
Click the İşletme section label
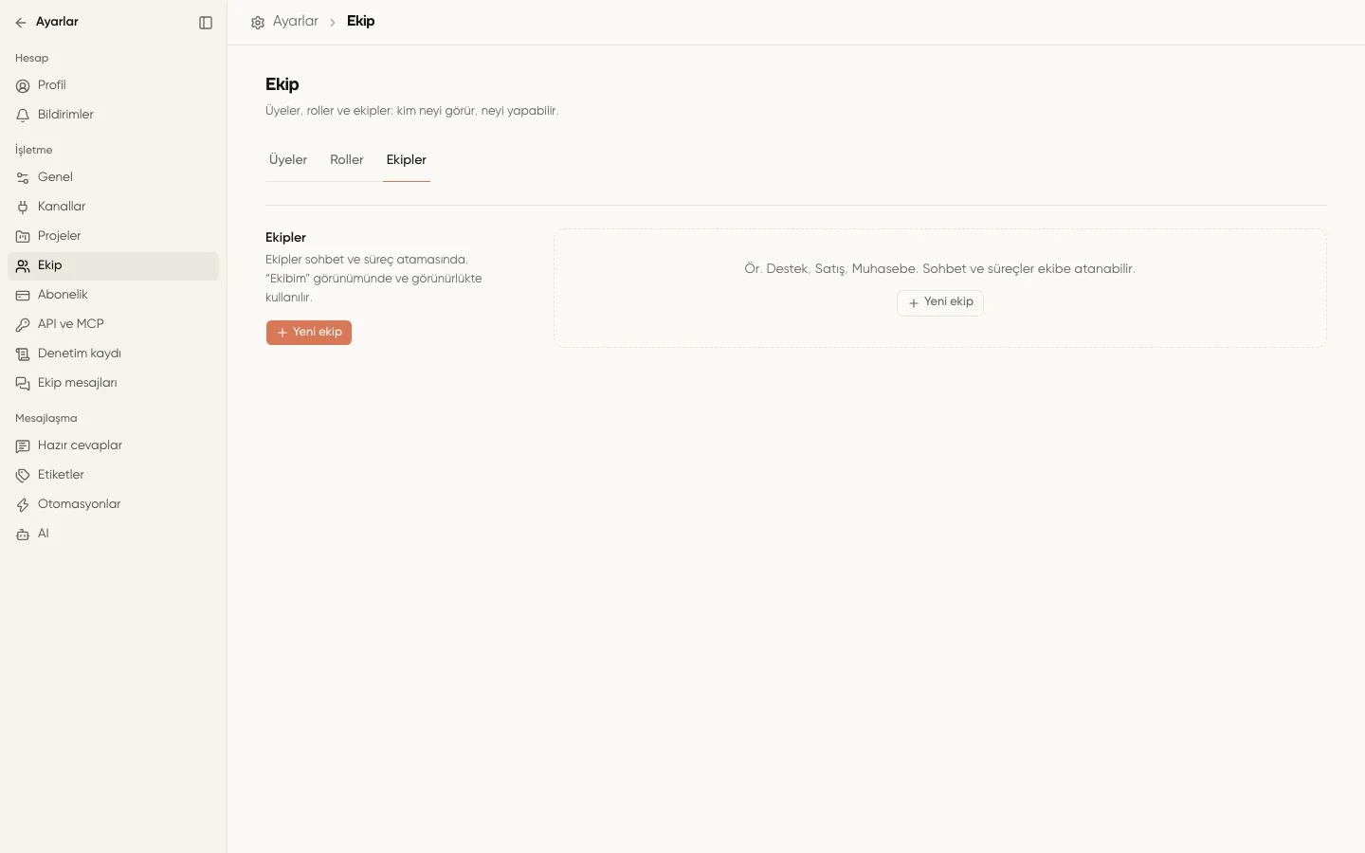[34, 150]
